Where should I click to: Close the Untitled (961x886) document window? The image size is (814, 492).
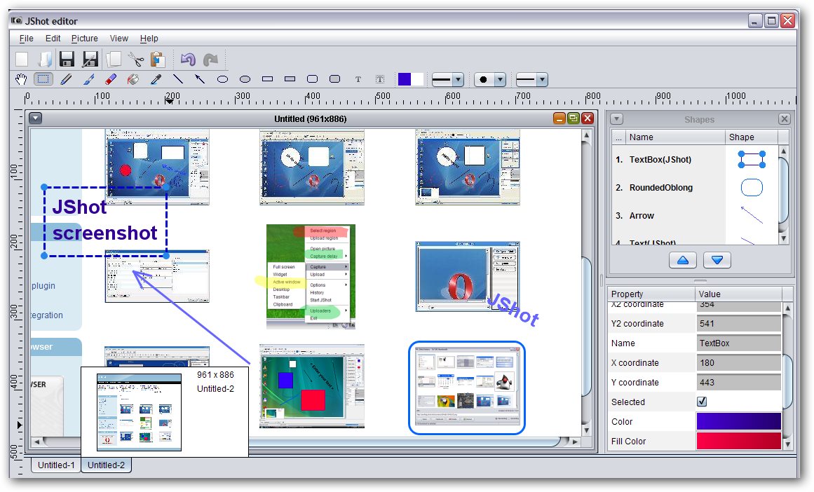tap(588, 118)
